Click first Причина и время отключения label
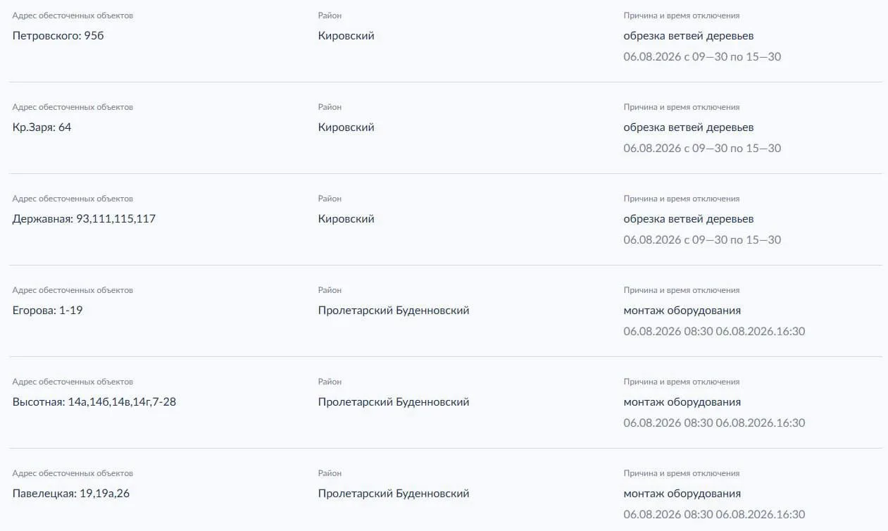Viewport: 888px width, 531px height. (682, 15)
